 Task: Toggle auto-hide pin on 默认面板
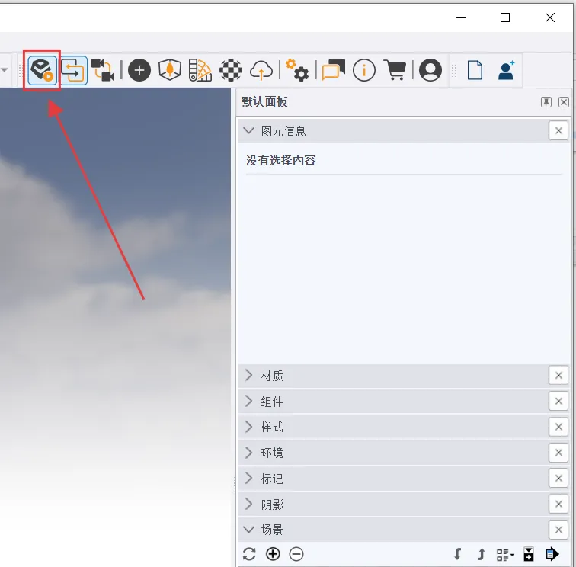click(x=546, y=102)
